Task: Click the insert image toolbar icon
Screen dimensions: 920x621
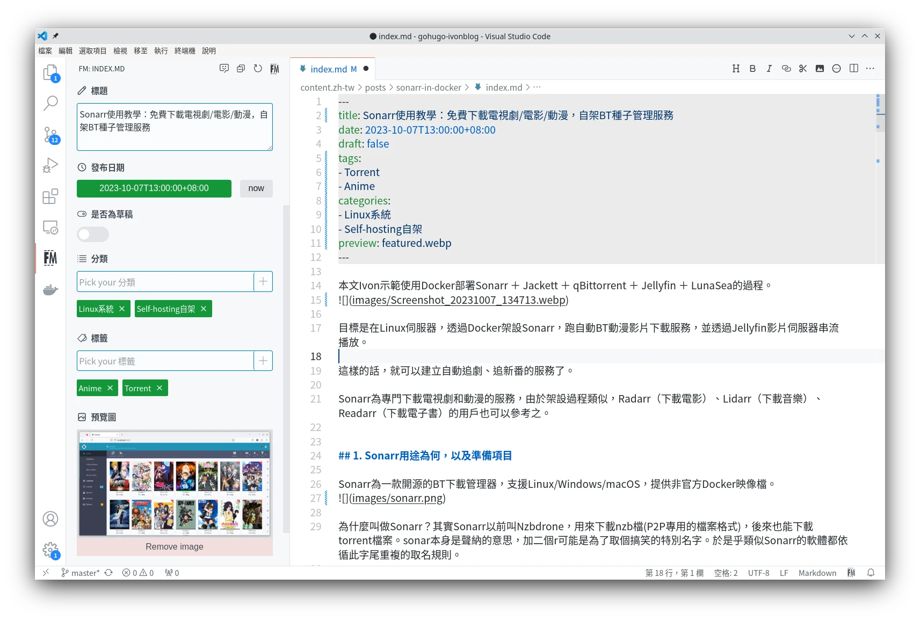Action: pos(820,69)
